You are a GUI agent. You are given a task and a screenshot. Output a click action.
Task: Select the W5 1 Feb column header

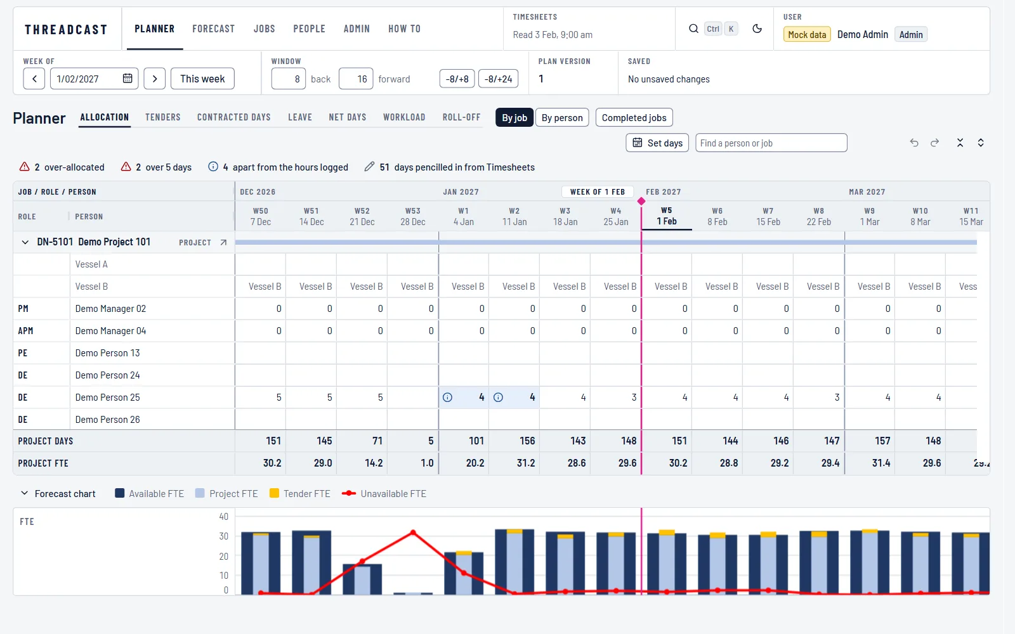tap(667, 216)
